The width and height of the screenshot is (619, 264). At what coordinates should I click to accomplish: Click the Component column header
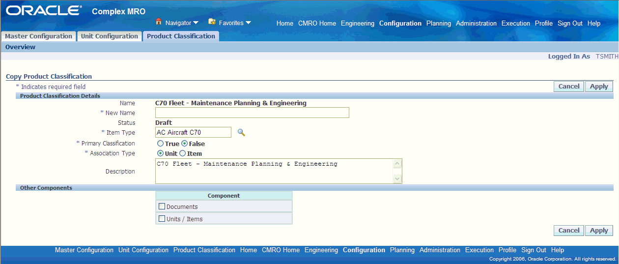pyautogui.click(x=224, y=196)
